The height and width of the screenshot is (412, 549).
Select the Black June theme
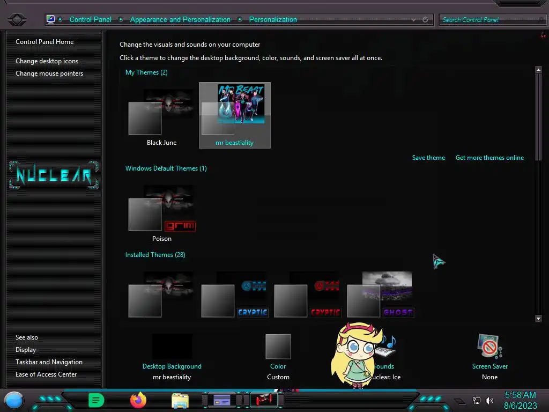(161, 115)
